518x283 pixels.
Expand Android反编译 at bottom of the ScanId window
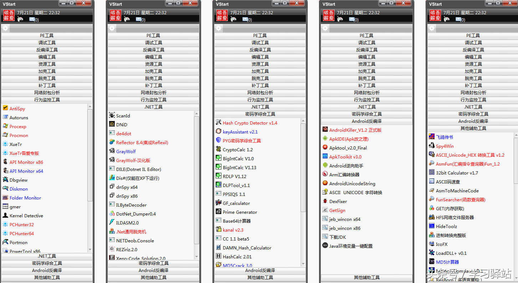pos(153,271)
